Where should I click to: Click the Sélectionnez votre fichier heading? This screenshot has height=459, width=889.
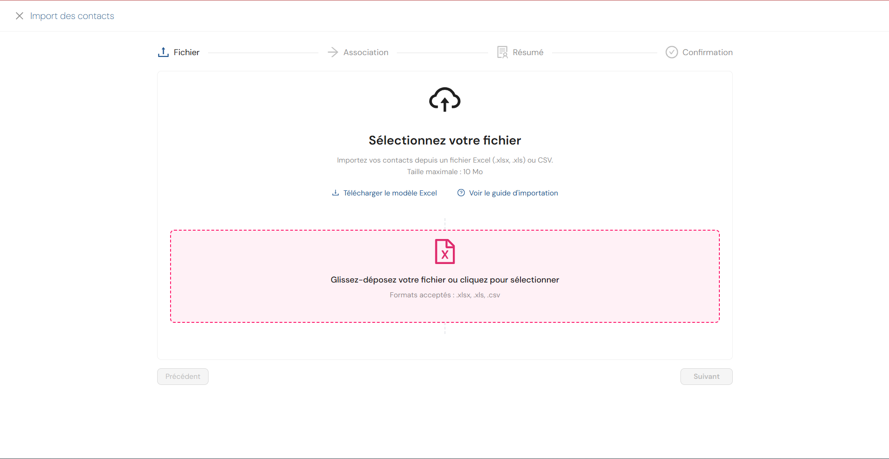(x=445, y=140)
